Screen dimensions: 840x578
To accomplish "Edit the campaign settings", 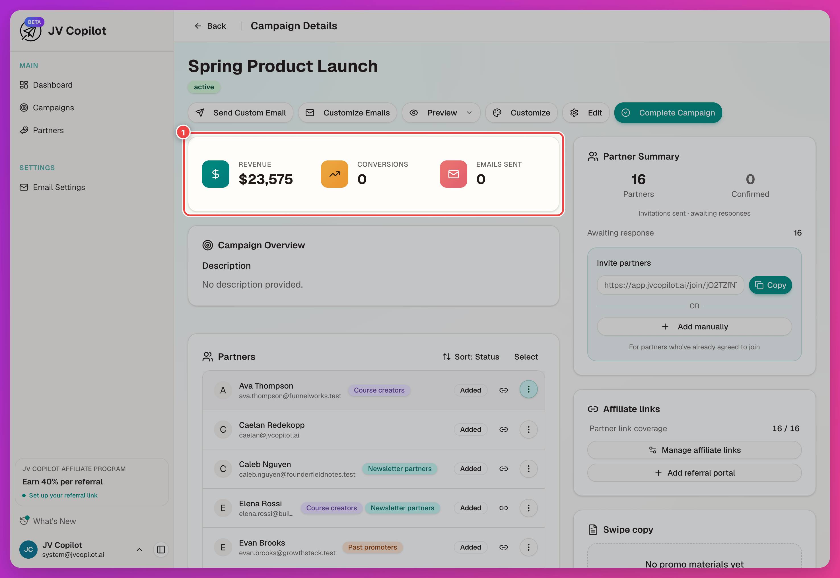I will 586,113.
